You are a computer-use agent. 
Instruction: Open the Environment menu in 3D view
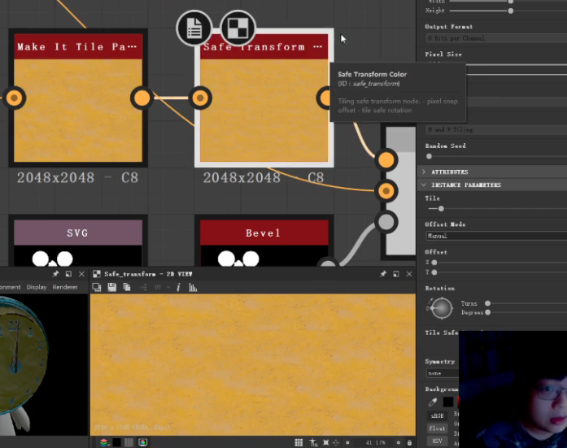[x=10, y=287]
